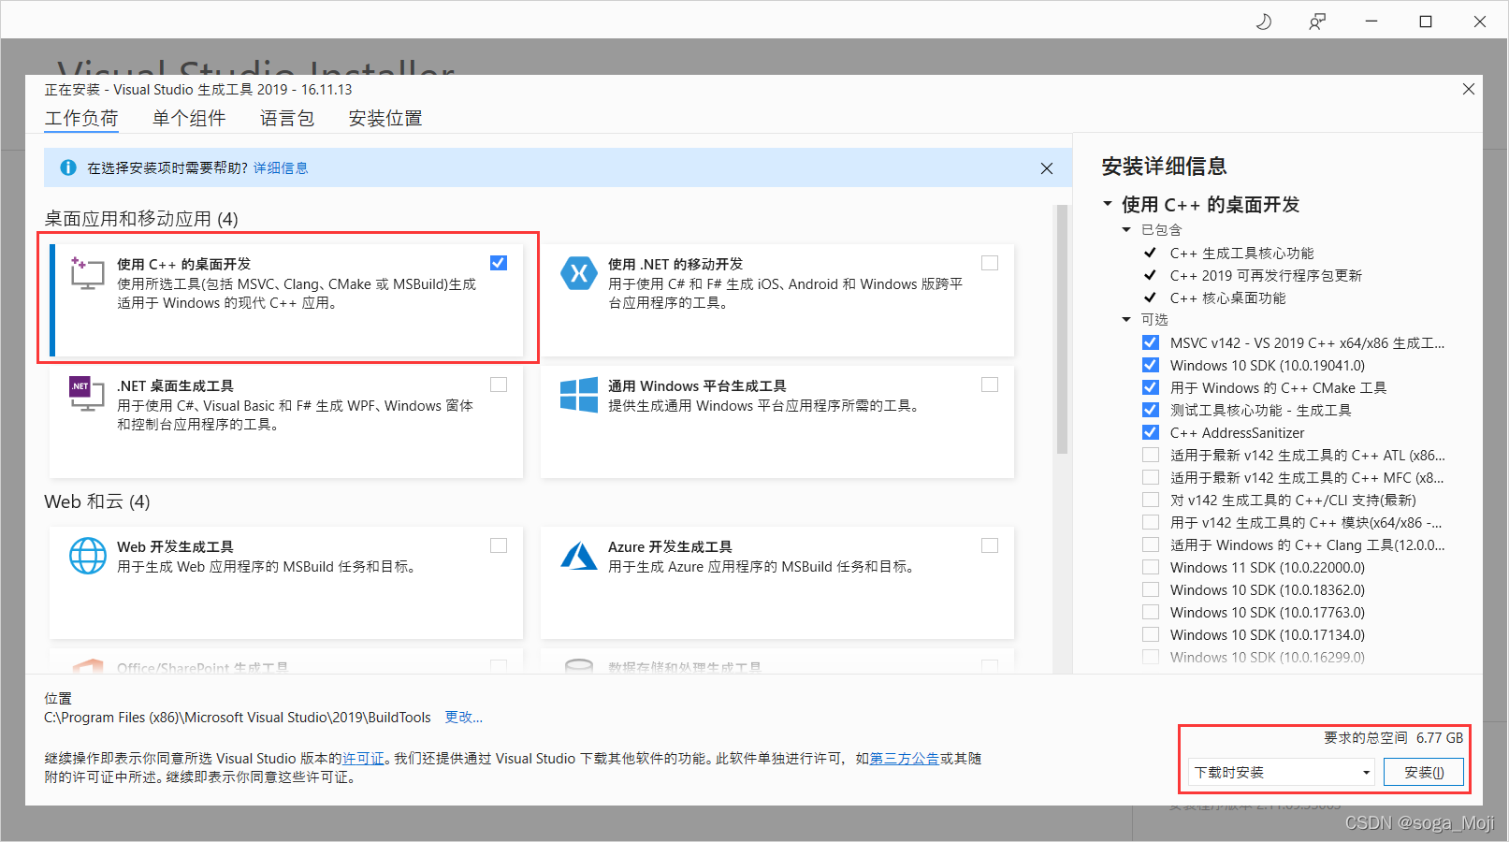
Task: Switch to the 语言包 language packs tab
Action: (x=287, y=118)
